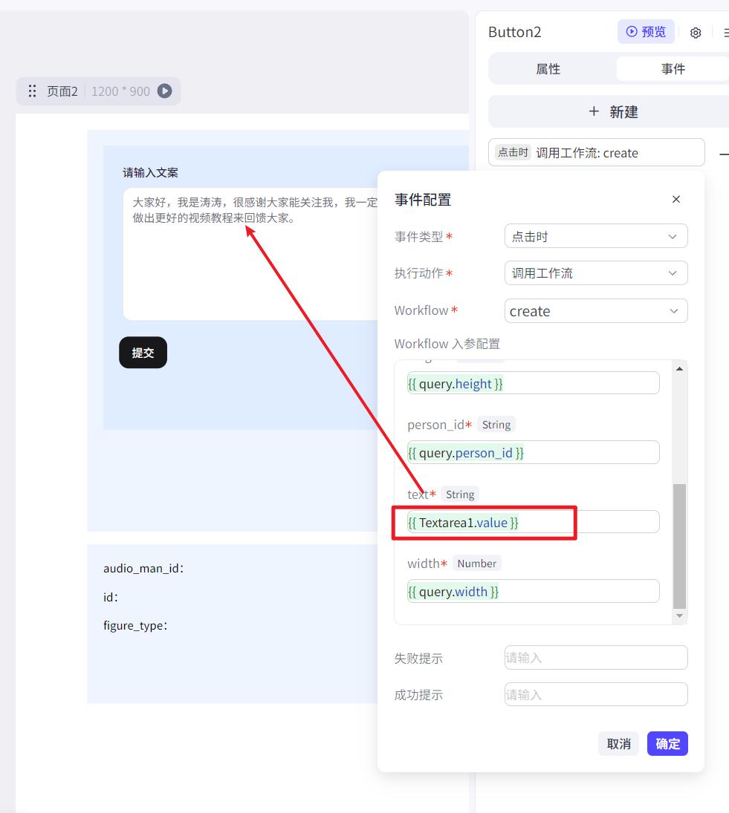
Task: Click 新建 to add a new event
Action: 613,112
